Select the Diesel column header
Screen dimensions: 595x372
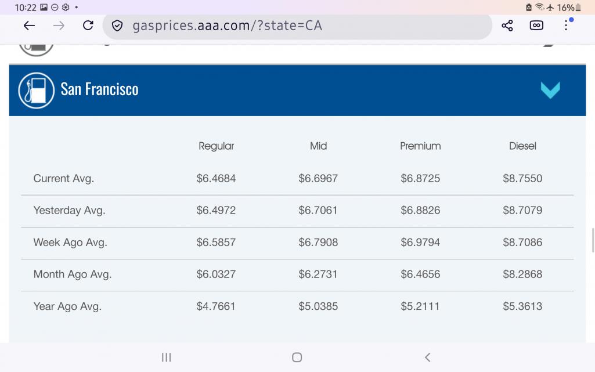pos(522,146)
